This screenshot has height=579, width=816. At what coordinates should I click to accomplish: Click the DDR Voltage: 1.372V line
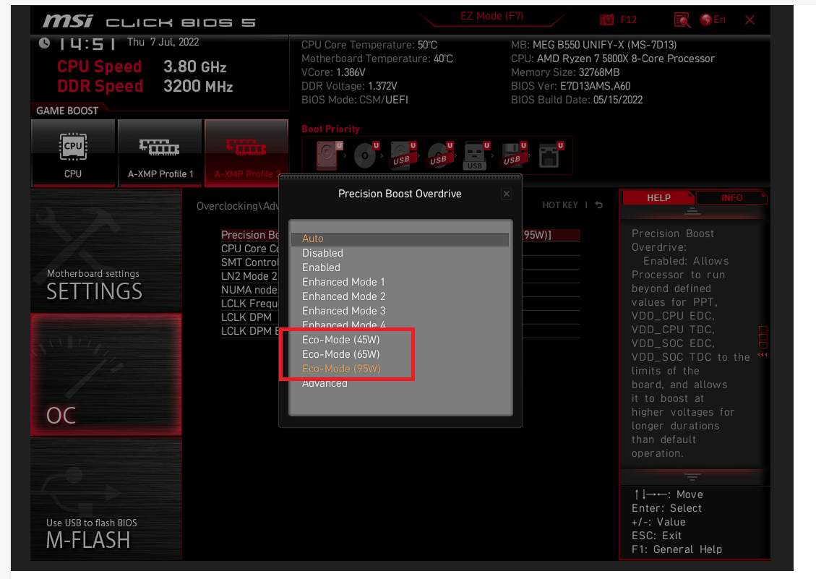pyautogui.click(x=349, y=86)
